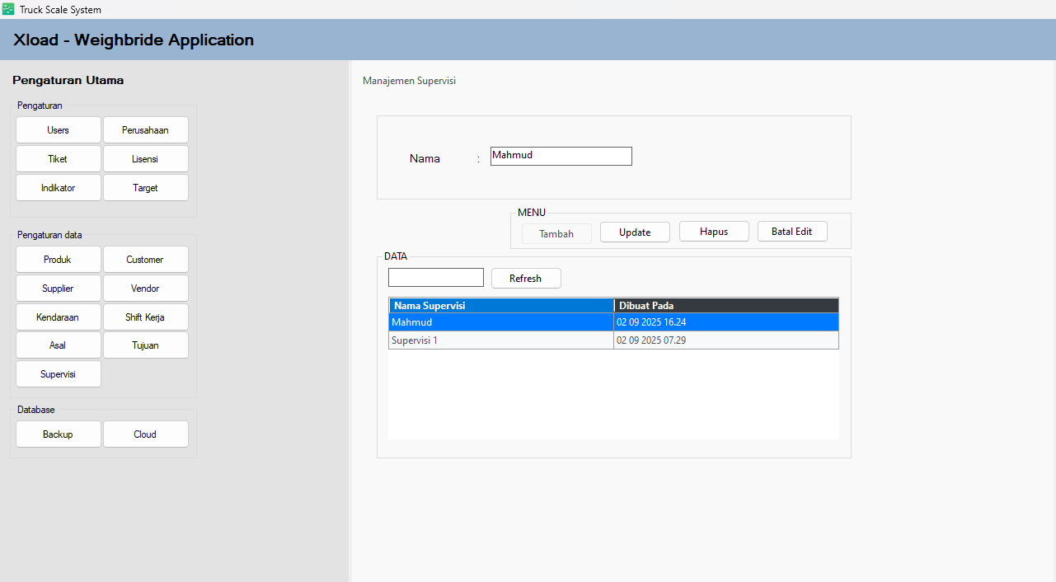The height and width of the screenshot is (582, 1056).
Task: Open the Kendaraan data page
Action: pos(59,317)
